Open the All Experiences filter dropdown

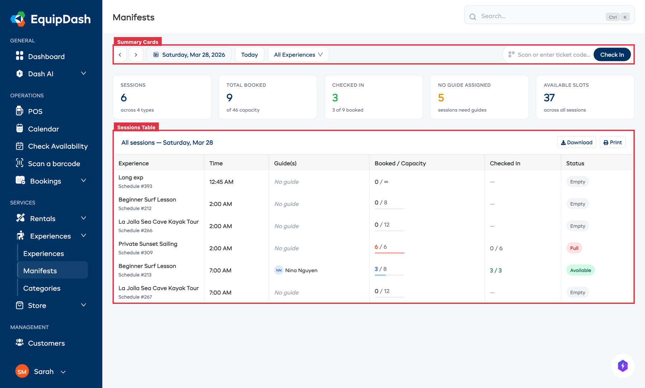(298, 54)
